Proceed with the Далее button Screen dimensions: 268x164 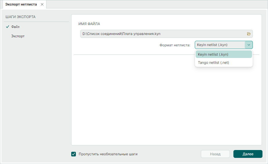click(x=248, y=154)
